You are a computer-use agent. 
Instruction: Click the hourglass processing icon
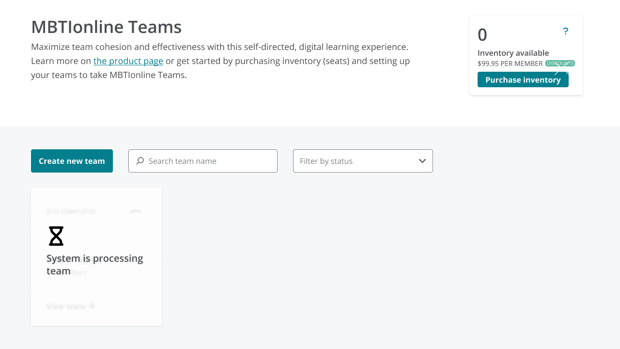click(x=56, y=236)
